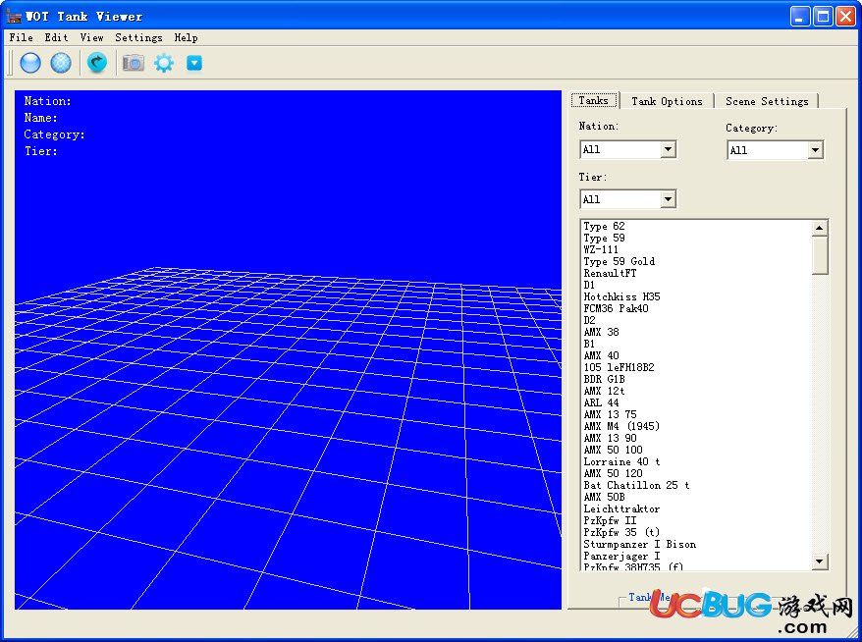Click the tank list scroll up arrow

[819, 228]
